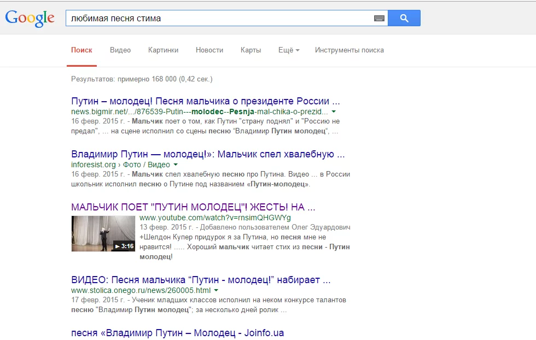Open result 'МАЛЬЧИК ПОЕТ "ПУТИН МОЛОДЕЦ"! ЖЕСТЬ!'
Viewport: 536px width, 340px height.
click(193, 207)
